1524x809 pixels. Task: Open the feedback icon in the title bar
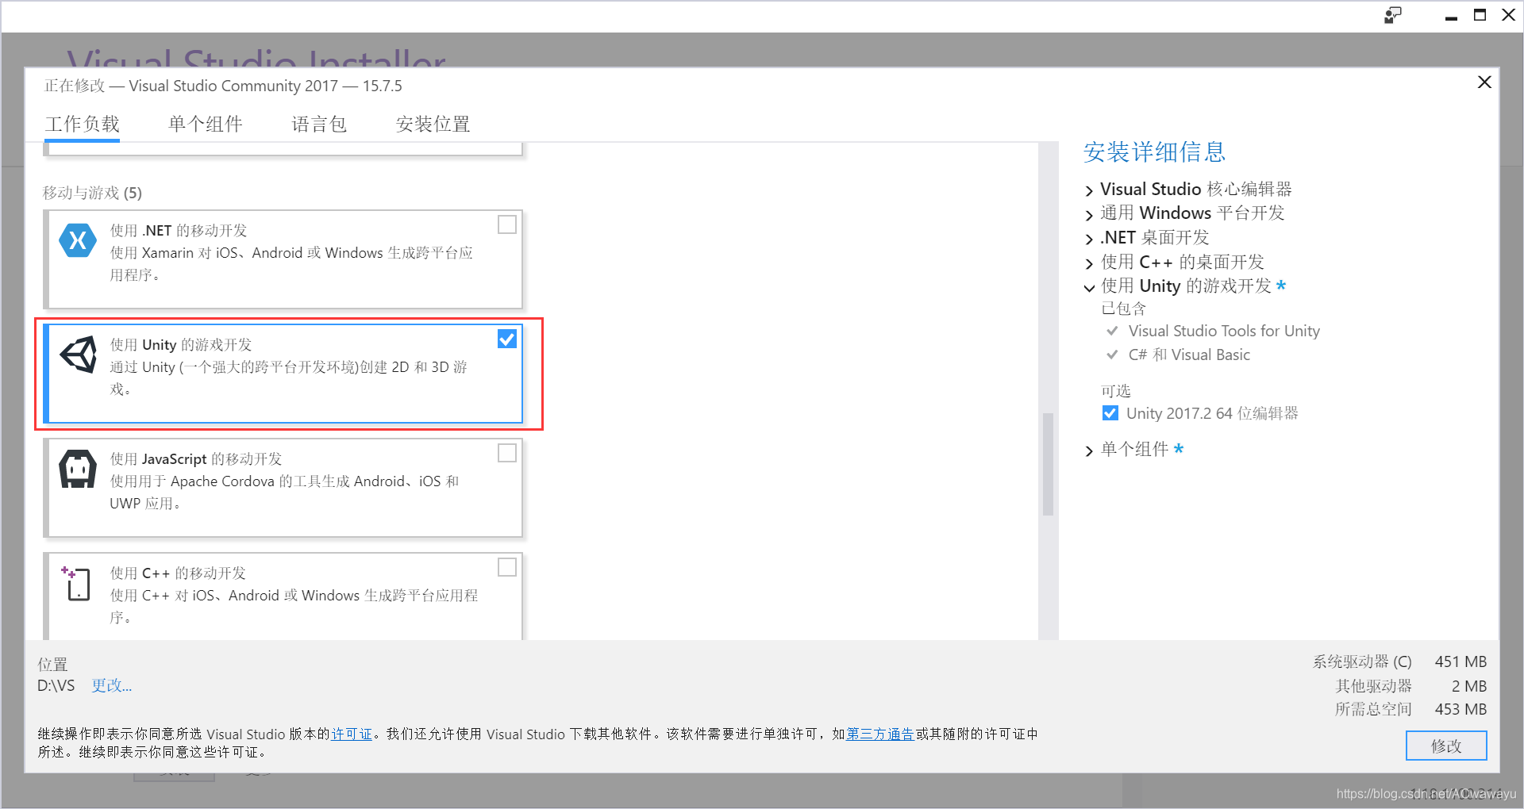tap(1393, 15)
